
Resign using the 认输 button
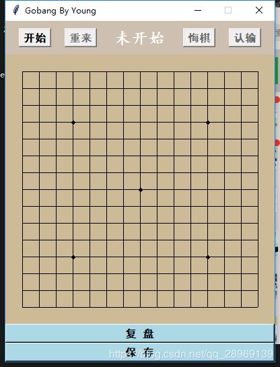(245, 38)
